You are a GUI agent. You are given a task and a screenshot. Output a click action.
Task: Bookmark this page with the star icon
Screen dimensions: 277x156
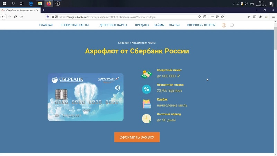click(222, 17)
